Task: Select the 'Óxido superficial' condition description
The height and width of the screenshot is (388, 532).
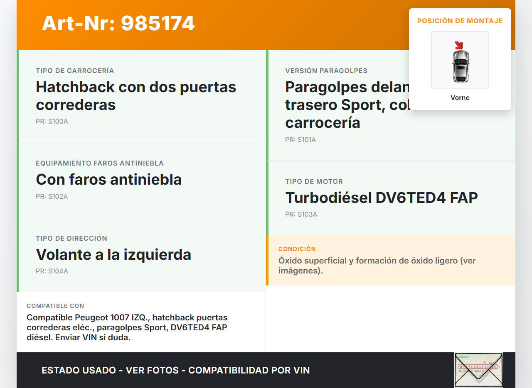Action: [377, 266]
